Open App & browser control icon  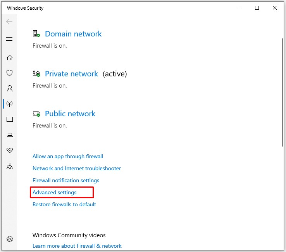click(10, 119)
